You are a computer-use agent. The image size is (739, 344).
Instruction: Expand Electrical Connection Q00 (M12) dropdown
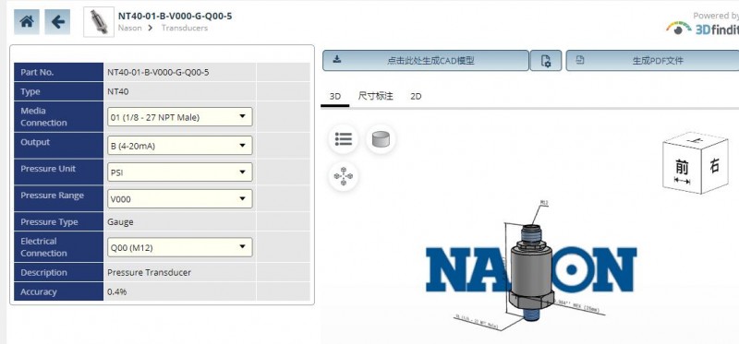[179, 247]
